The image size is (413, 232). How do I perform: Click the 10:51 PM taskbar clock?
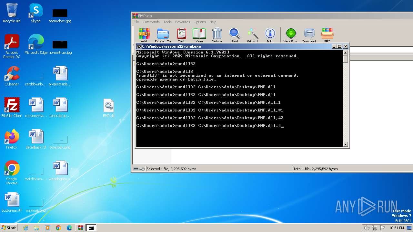pyautogui.click(x=397, y=228)
